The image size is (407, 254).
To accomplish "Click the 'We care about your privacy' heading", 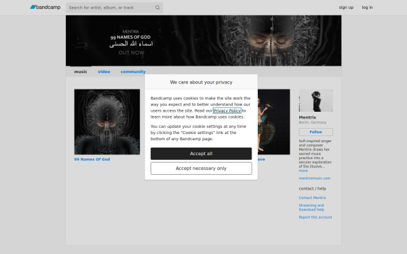I will coord(201,82).
